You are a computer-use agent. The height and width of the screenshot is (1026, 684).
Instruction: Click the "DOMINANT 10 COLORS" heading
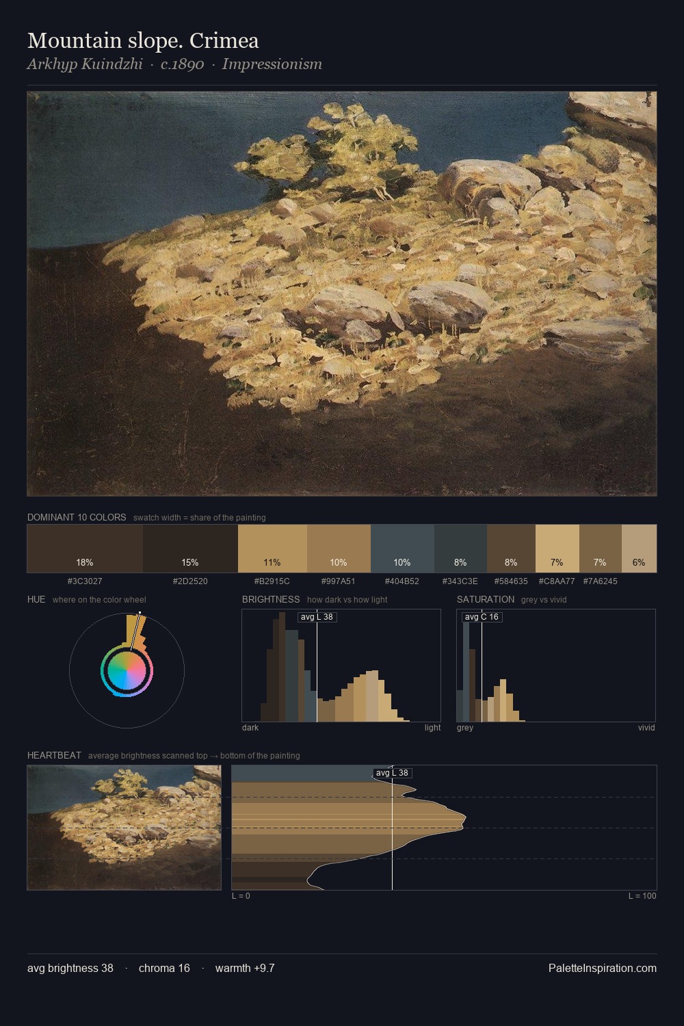77,517
